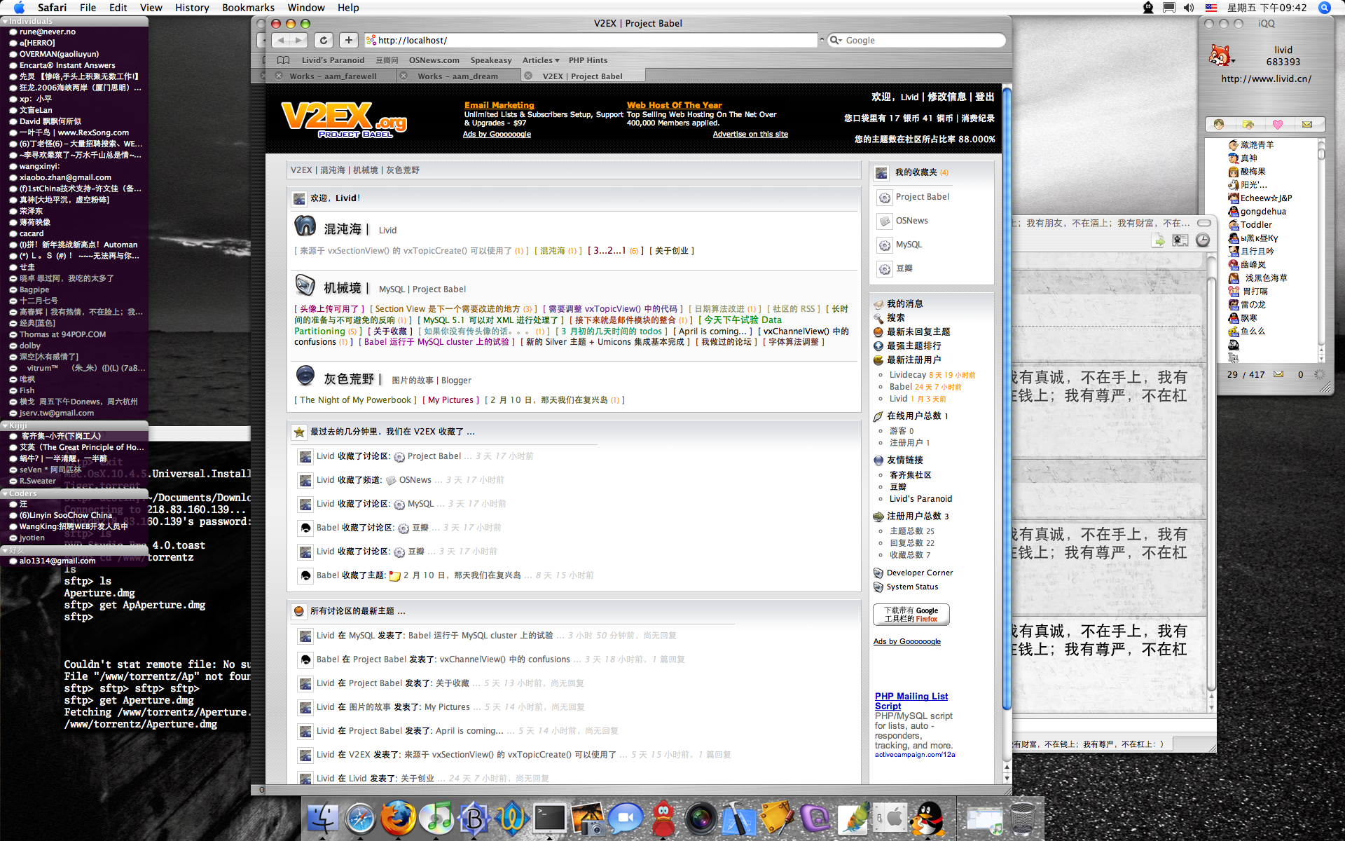Image resolution: width=1345 pixels, height=841 pixels.
Task: Open the Bookmarks menu in menu bar
Action: [x=248, y=8]
